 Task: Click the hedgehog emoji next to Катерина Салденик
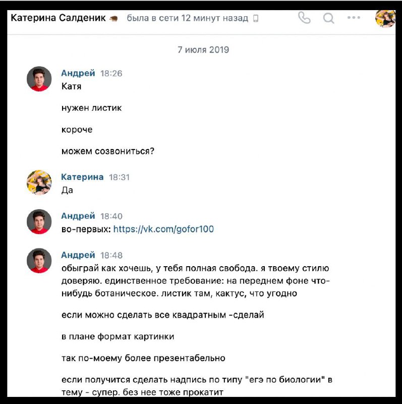[113, 19]
